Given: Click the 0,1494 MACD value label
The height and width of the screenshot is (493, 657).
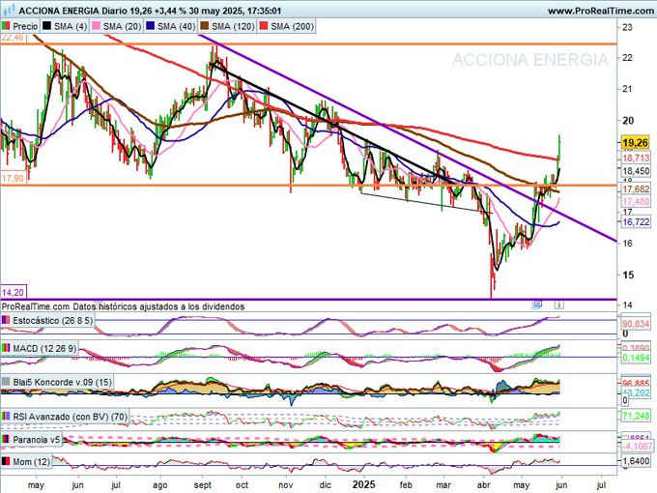Looking at the screenshot, I should click(636, 358).
